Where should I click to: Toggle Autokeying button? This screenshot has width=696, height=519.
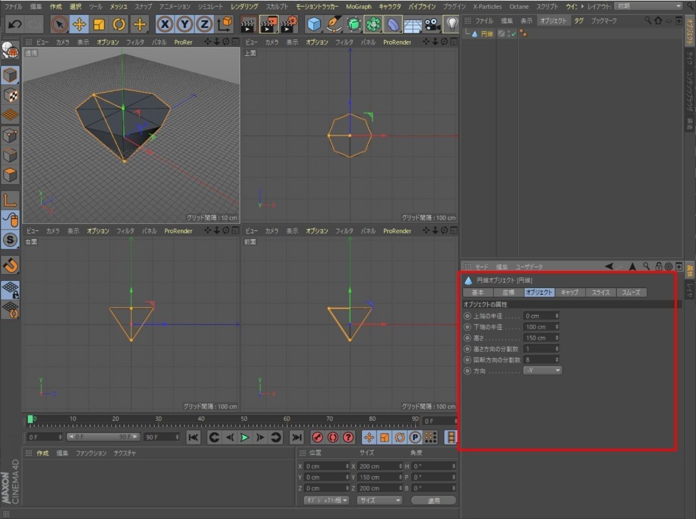tap(333, 437)
